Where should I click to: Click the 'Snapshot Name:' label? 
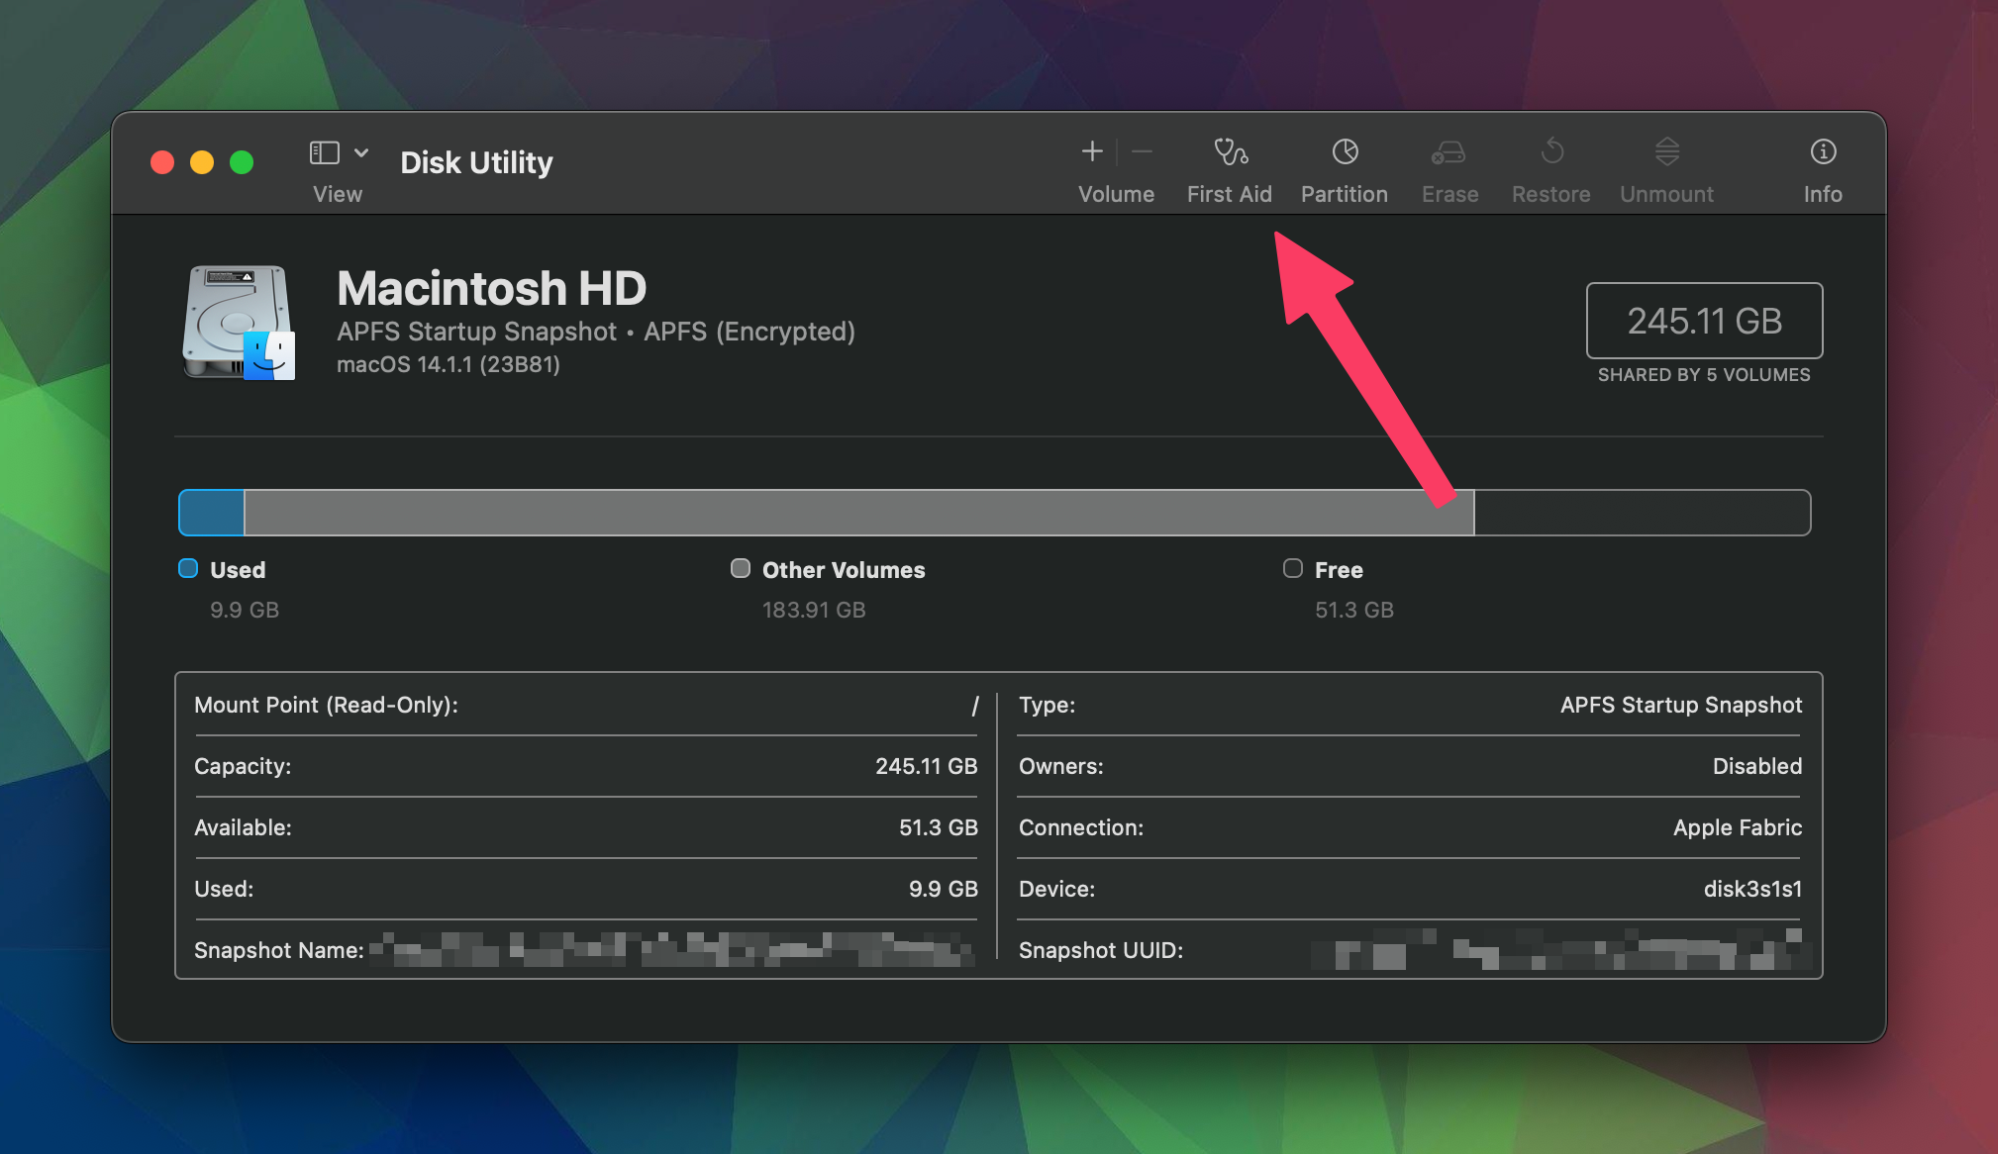coord(279,950)
